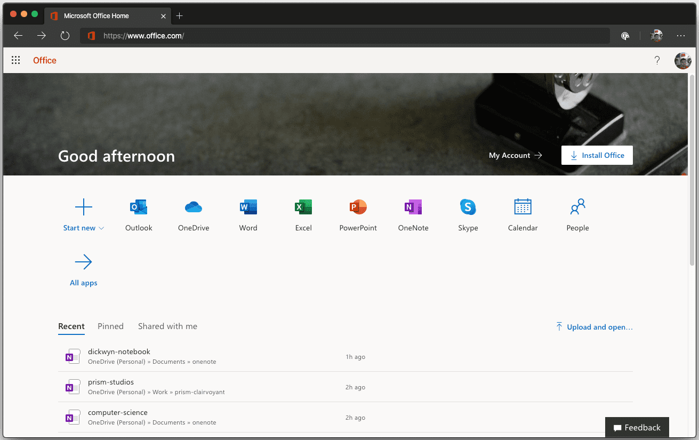Viewport: 699px width, 440px height.
Task: Open the Outlook app icon
Action: click(x=139, y=207)
